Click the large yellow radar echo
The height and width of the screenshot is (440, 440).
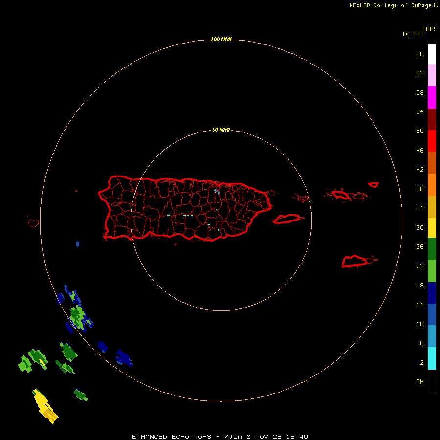click(x=45, y=406)
